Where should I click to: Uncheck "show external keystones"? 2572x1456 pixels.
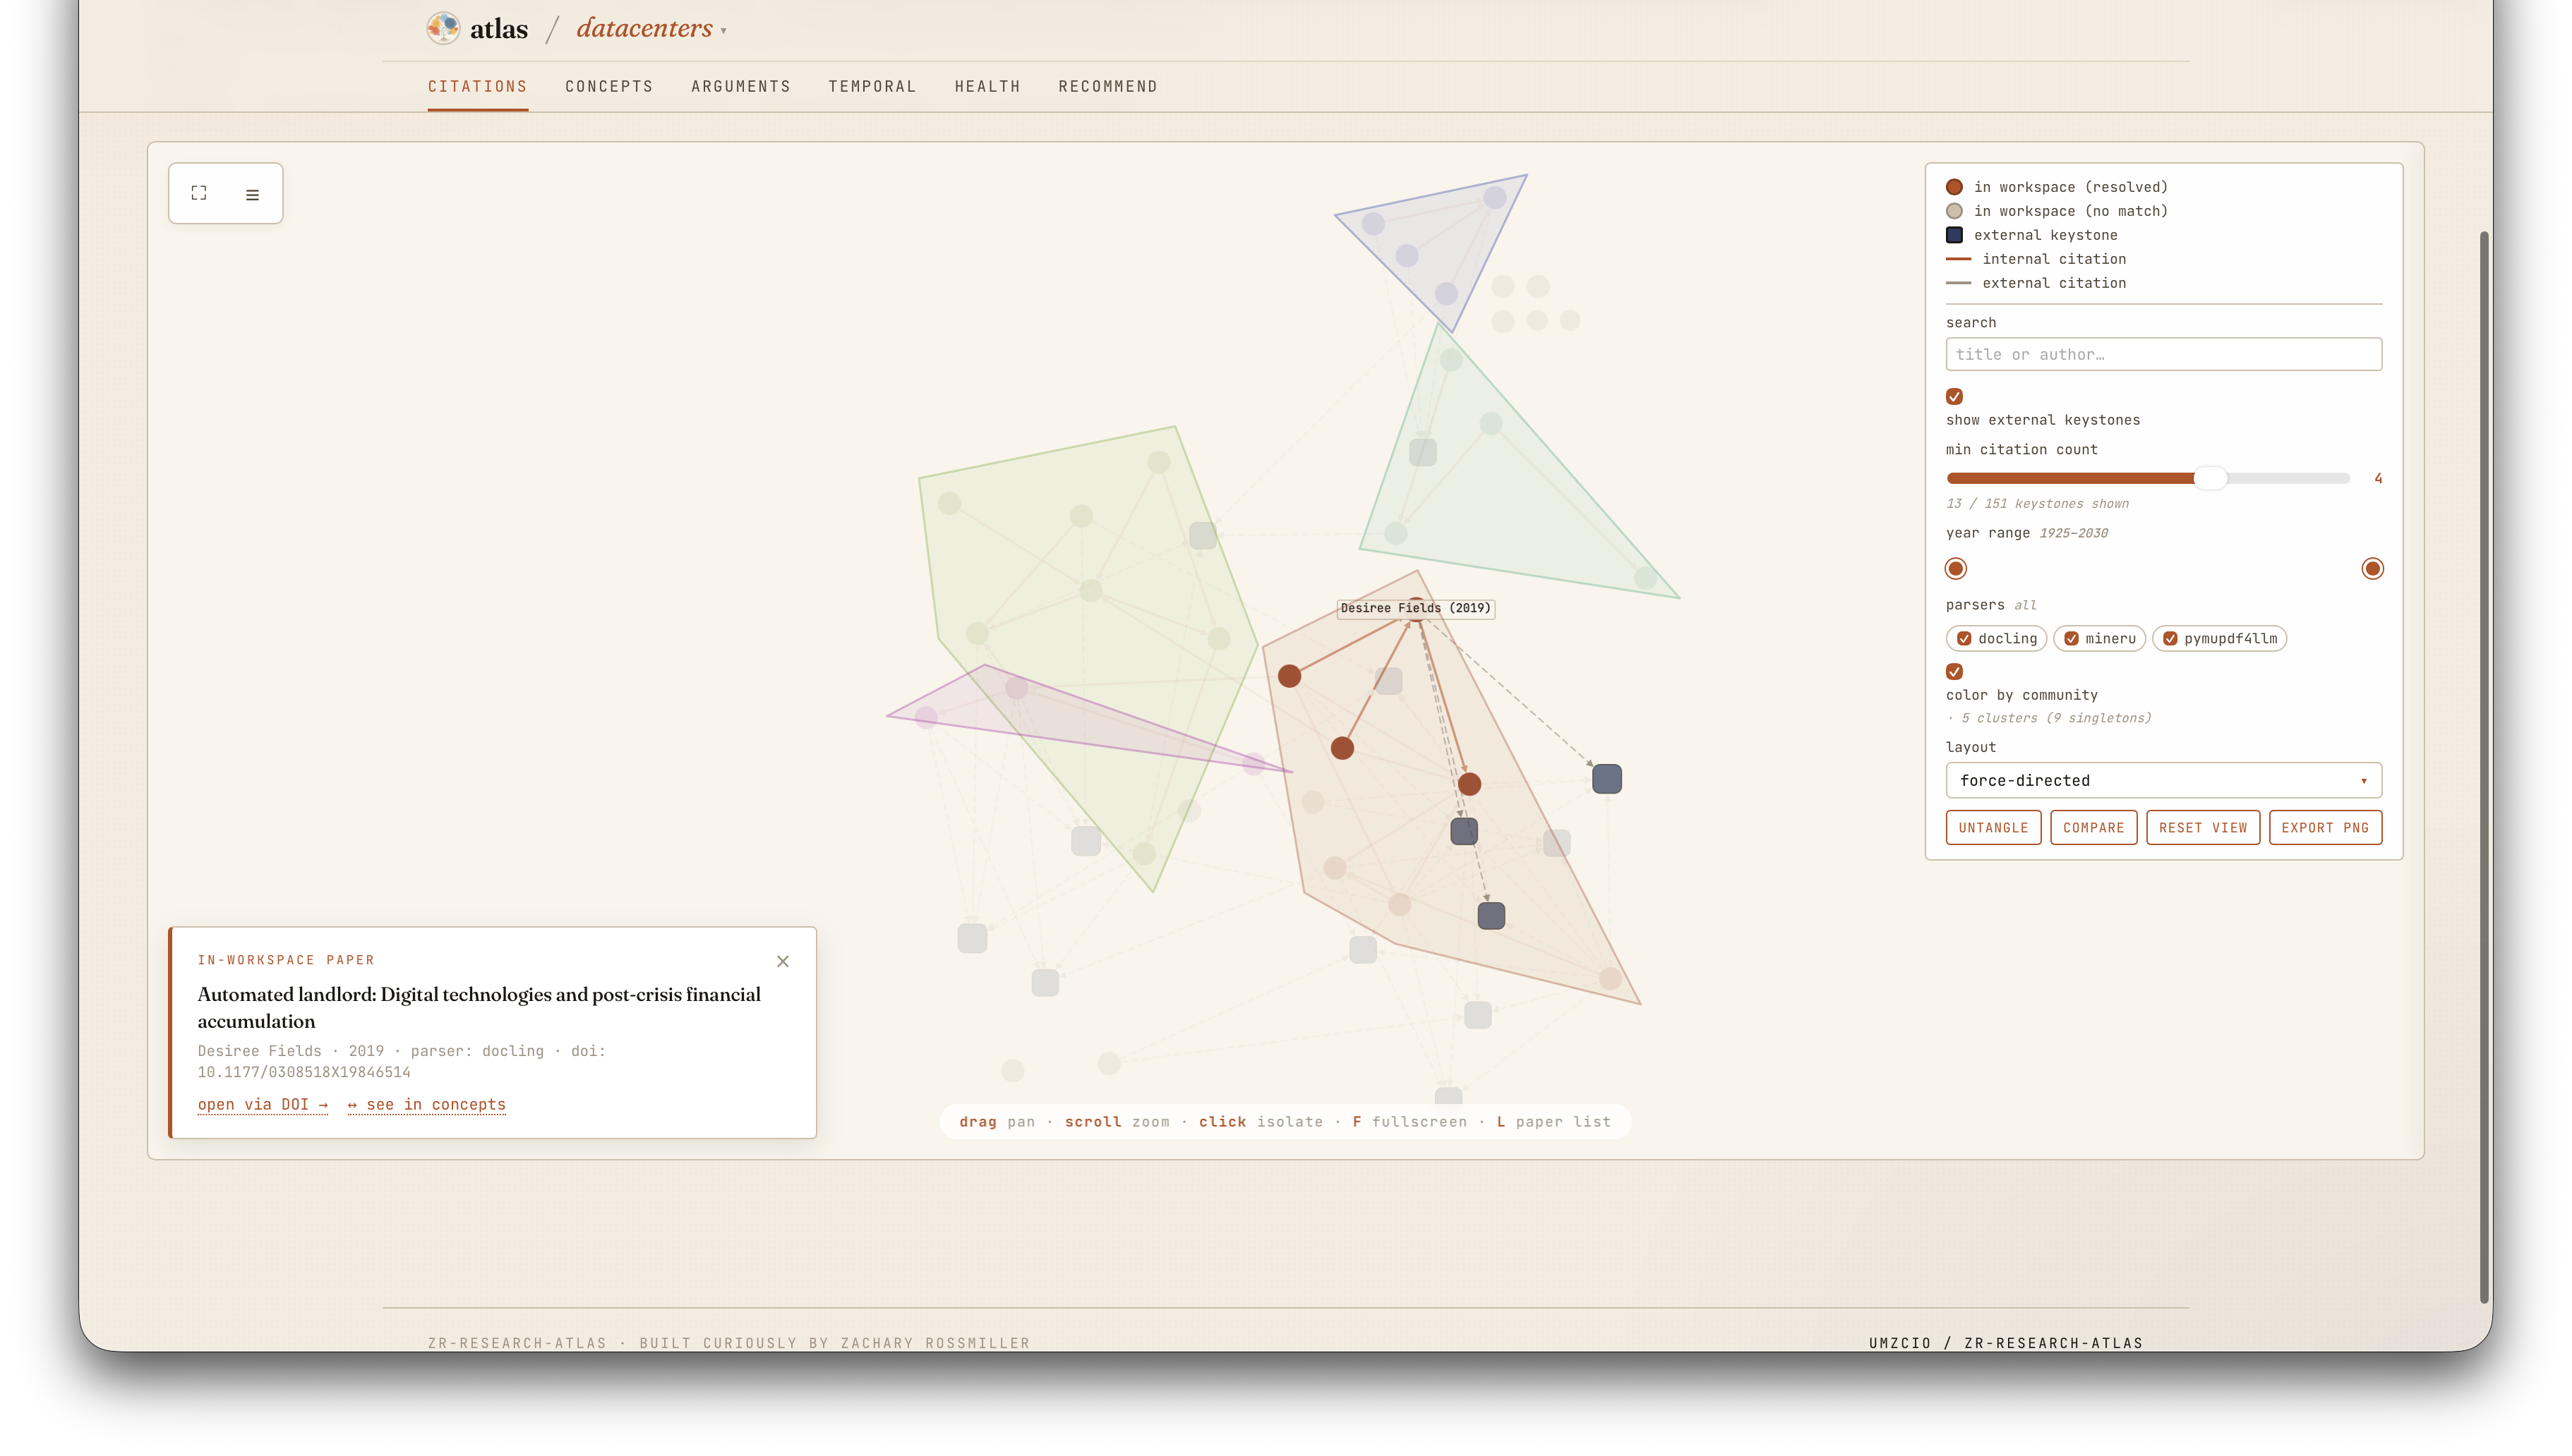point(1954,396)
